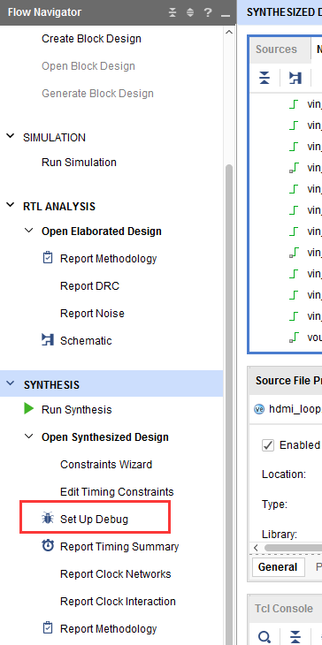Click Run Synthesis text
The image size is (322, 645).
[x=77, y=409]
